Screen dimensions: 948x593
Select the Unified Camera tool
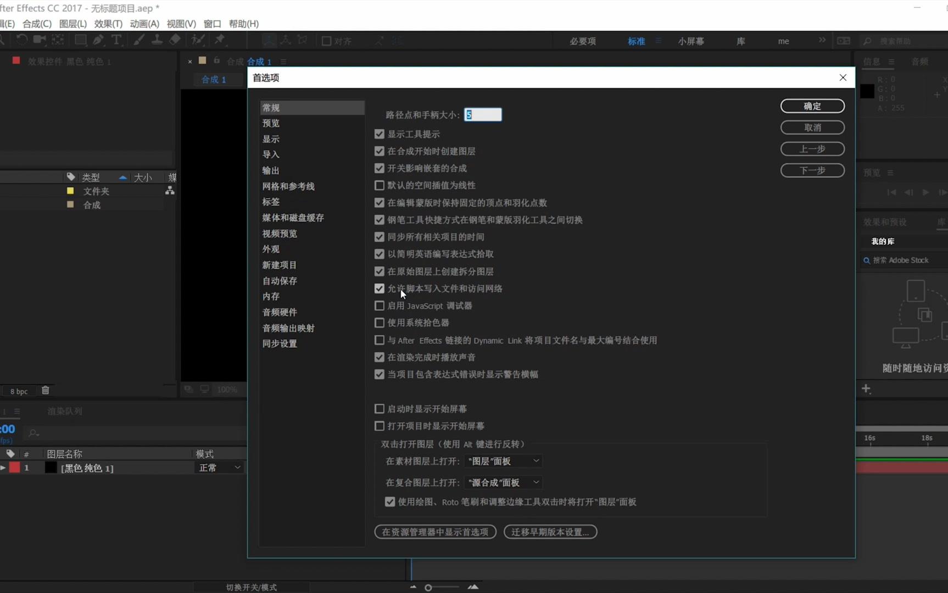tap(39, 40)
